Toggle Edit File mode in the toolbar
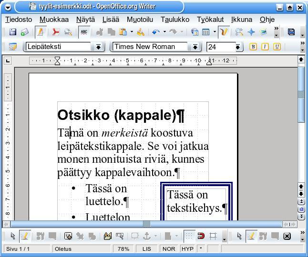Image resolution: width=308 pixels, height=257 pixels. [41, 32]
